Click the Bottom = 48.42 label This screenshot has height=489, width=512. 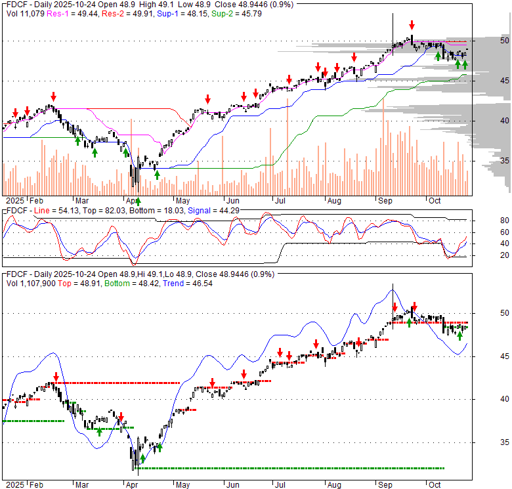point(131,284)
